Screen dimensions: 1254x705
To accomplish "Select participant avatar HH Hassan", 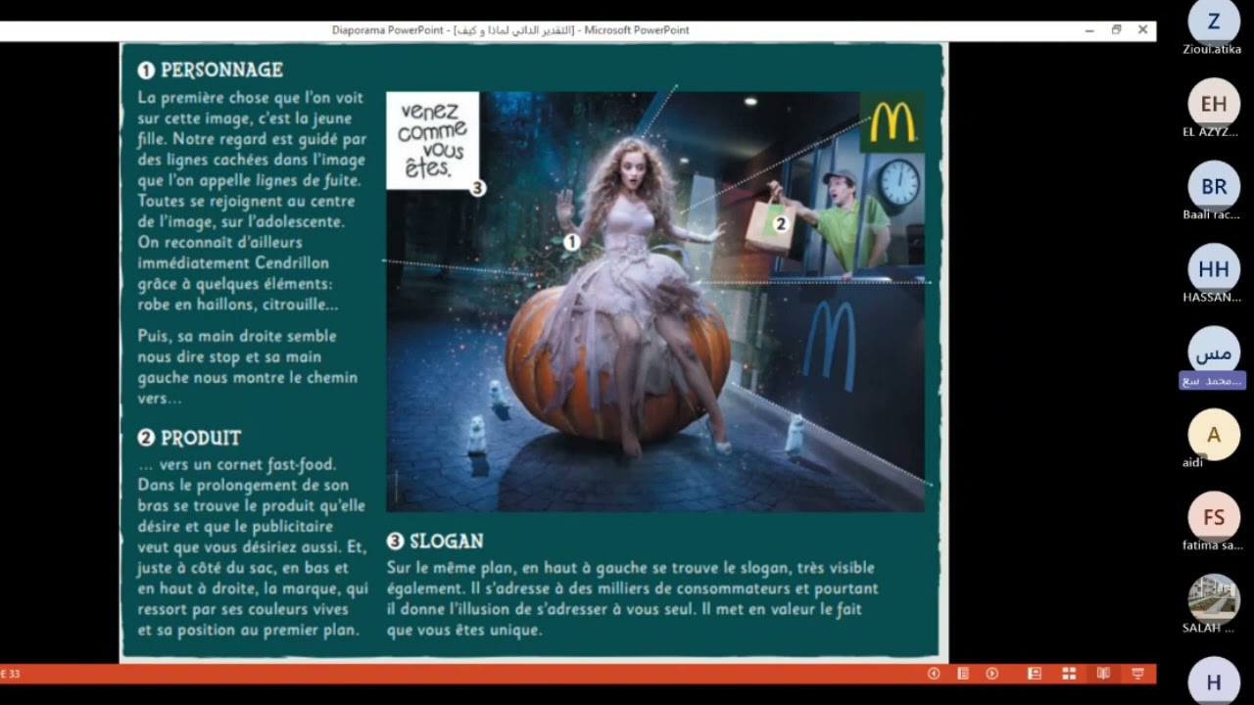I will (1214, 269).
